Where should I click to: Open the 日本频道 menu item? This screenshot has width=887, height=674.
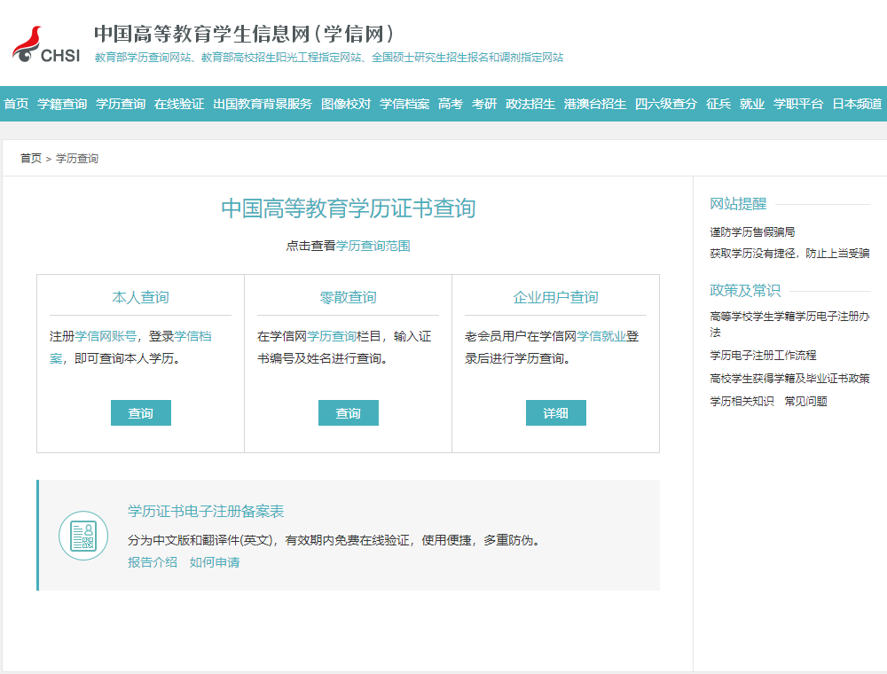[857, 104]
